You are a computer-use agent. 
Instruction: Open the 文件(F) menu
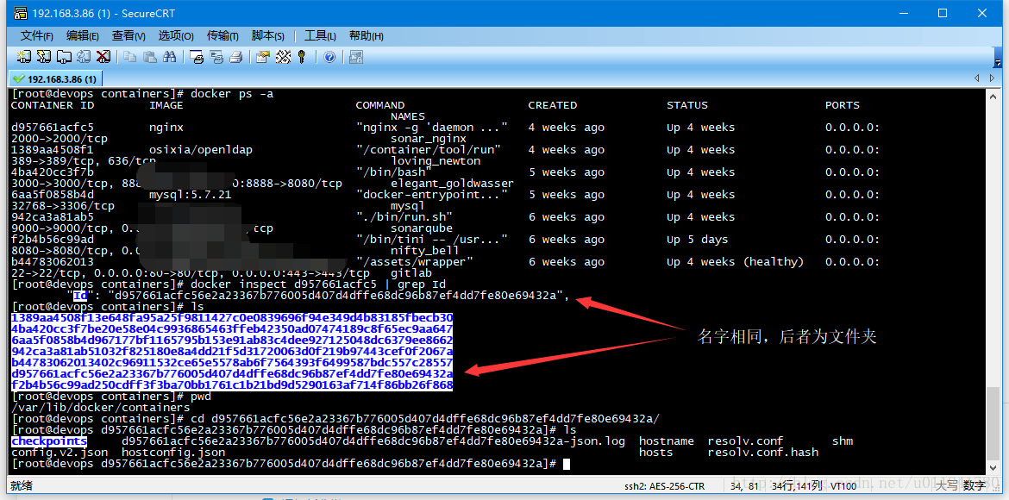click(x=37, y=36)
